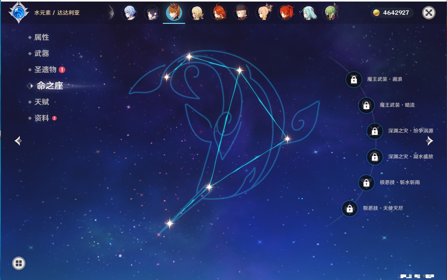Click the locked 极恶技·斩水斩雨 constellation icon
This screenshot has width=447, height=280.
(x=366, y=183)
